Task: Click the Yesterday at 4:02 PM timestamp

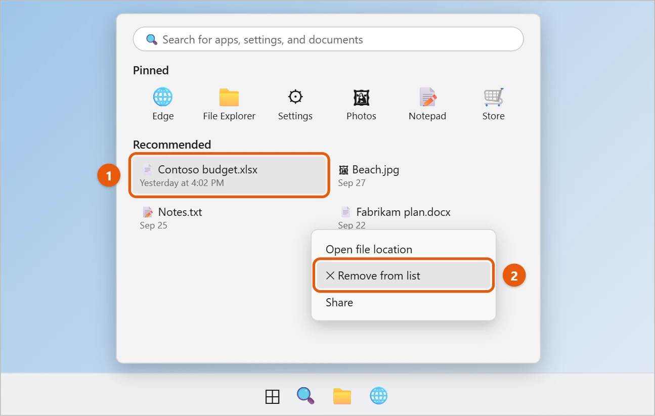Action: [x=182, y=183]
